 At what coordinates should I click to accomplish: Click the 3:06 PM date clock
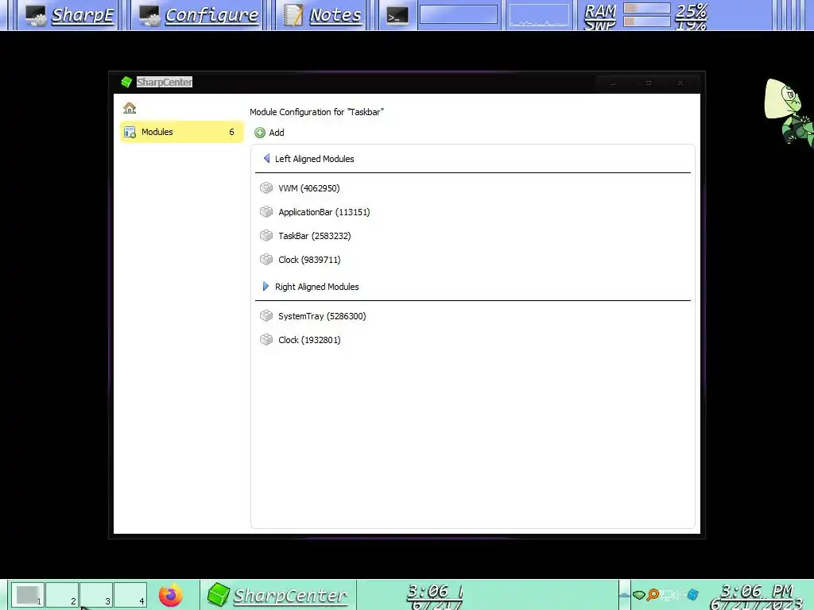click(757, 596)
